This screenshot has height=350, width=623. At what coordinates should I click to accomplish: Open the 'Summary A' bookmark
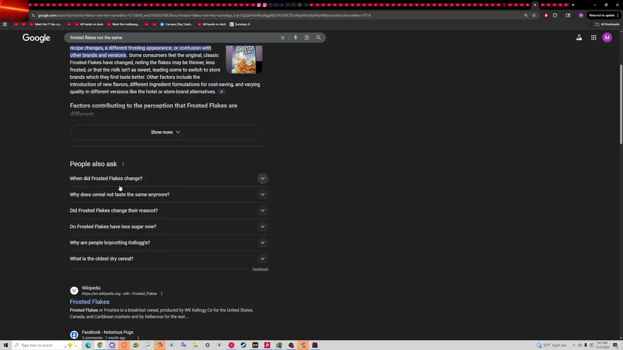[x=240, y=24]
